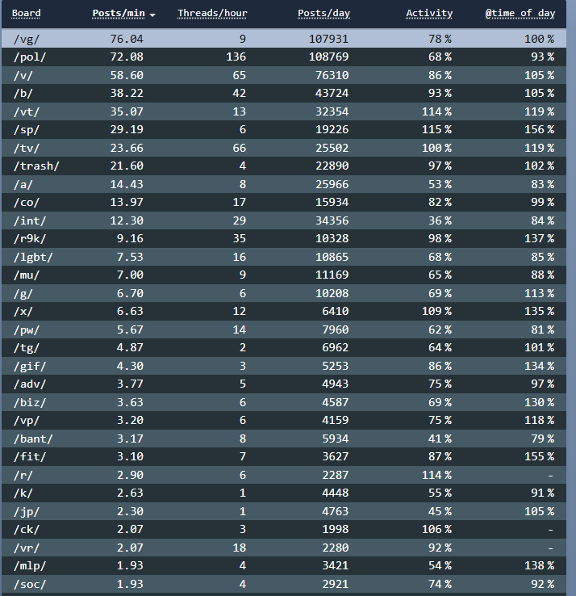Click the 106 % activity value for /ck/
This screenshot has height=596, width=576.
click(436, 530)
